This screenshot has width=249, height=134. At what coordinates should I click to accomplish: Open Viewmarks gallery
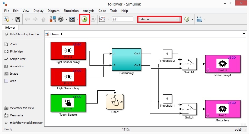tap(14, 115)
